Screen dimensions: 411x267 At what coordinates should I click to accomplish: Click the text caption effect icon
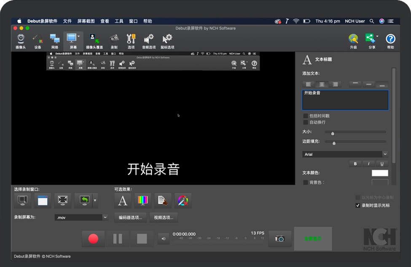[123, 201]
